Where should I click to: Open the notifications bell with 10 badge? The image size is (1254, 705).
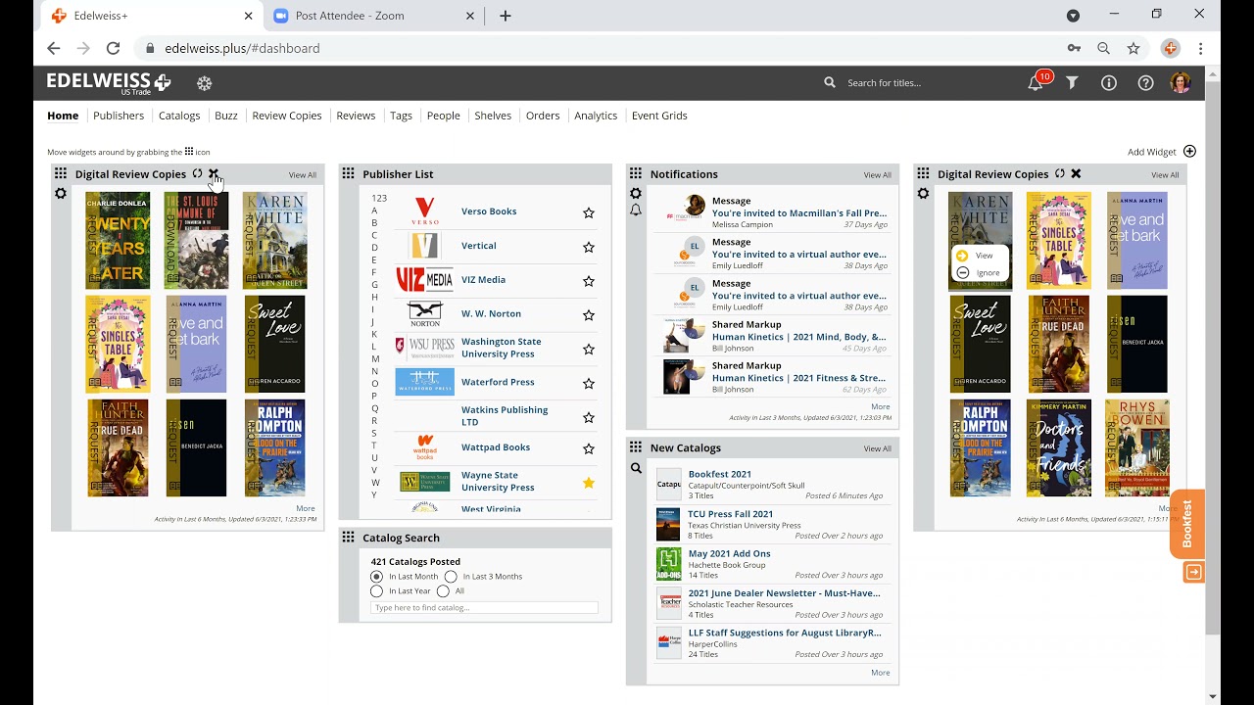(x=1036, y=83)
